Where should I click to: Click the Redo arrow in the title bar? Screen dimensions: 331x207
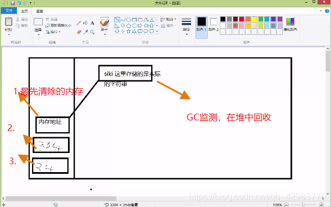click(x=25, y=3)
